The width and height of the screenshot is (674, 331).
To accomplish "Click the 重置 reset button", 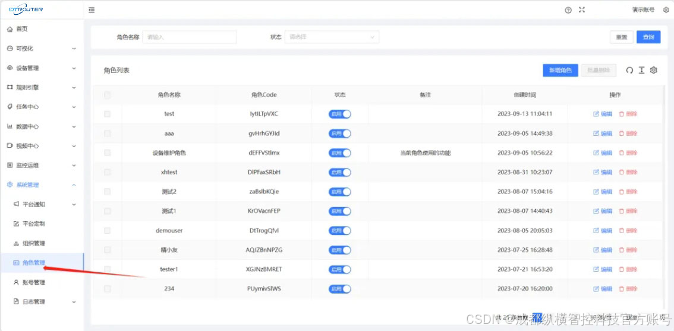I will coord(622,37).
